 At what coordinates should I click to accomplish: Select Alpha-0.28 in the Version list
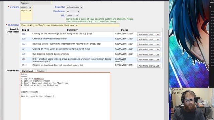26,8
